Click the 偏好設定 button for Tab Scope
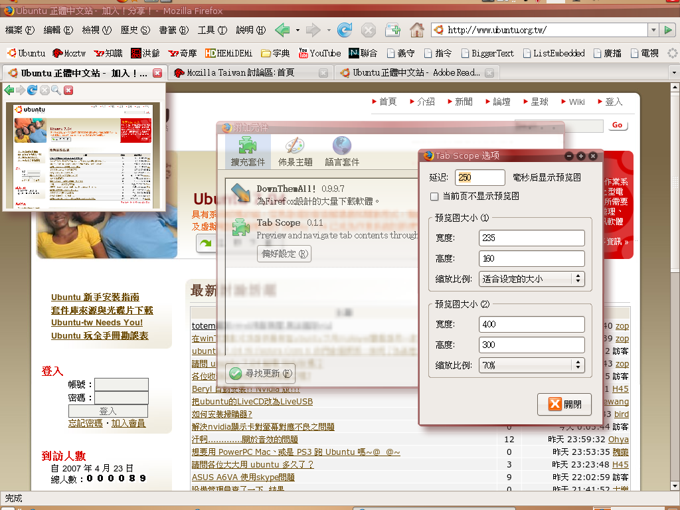Screen dimensions: 680x510 pyautogui.click(x=284, y=254)
